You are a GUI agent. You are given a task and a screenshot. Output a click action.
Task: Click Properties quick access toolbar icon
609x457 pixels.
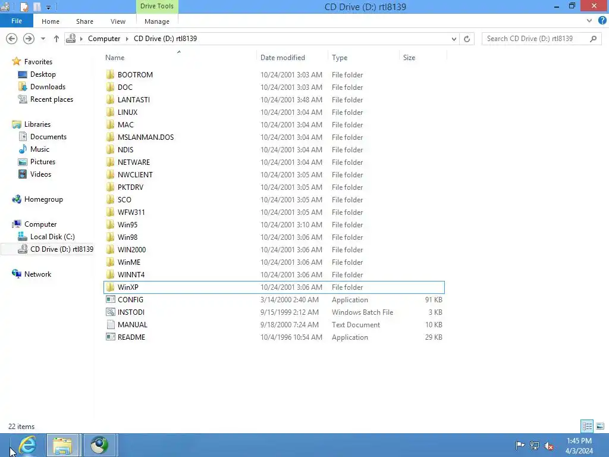(x=24, y=7)
